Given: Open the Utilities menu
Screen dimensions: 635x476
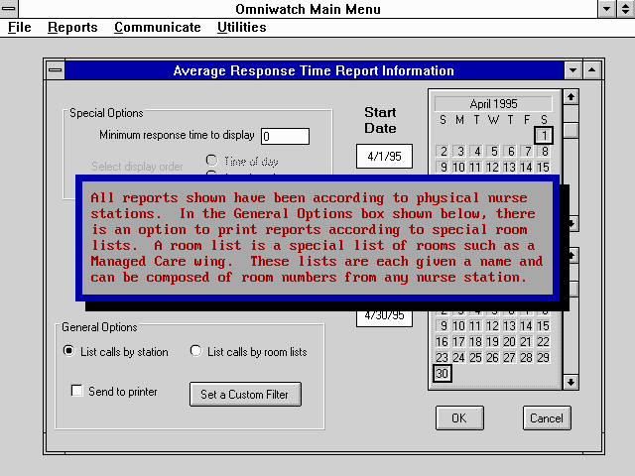Looking at the screenshot, I should [241, 28].
